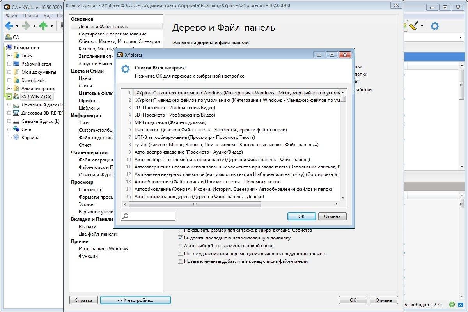This screenshot has width=468, height=312.
Task: Click the Справка button
Action: pos(83,300)
